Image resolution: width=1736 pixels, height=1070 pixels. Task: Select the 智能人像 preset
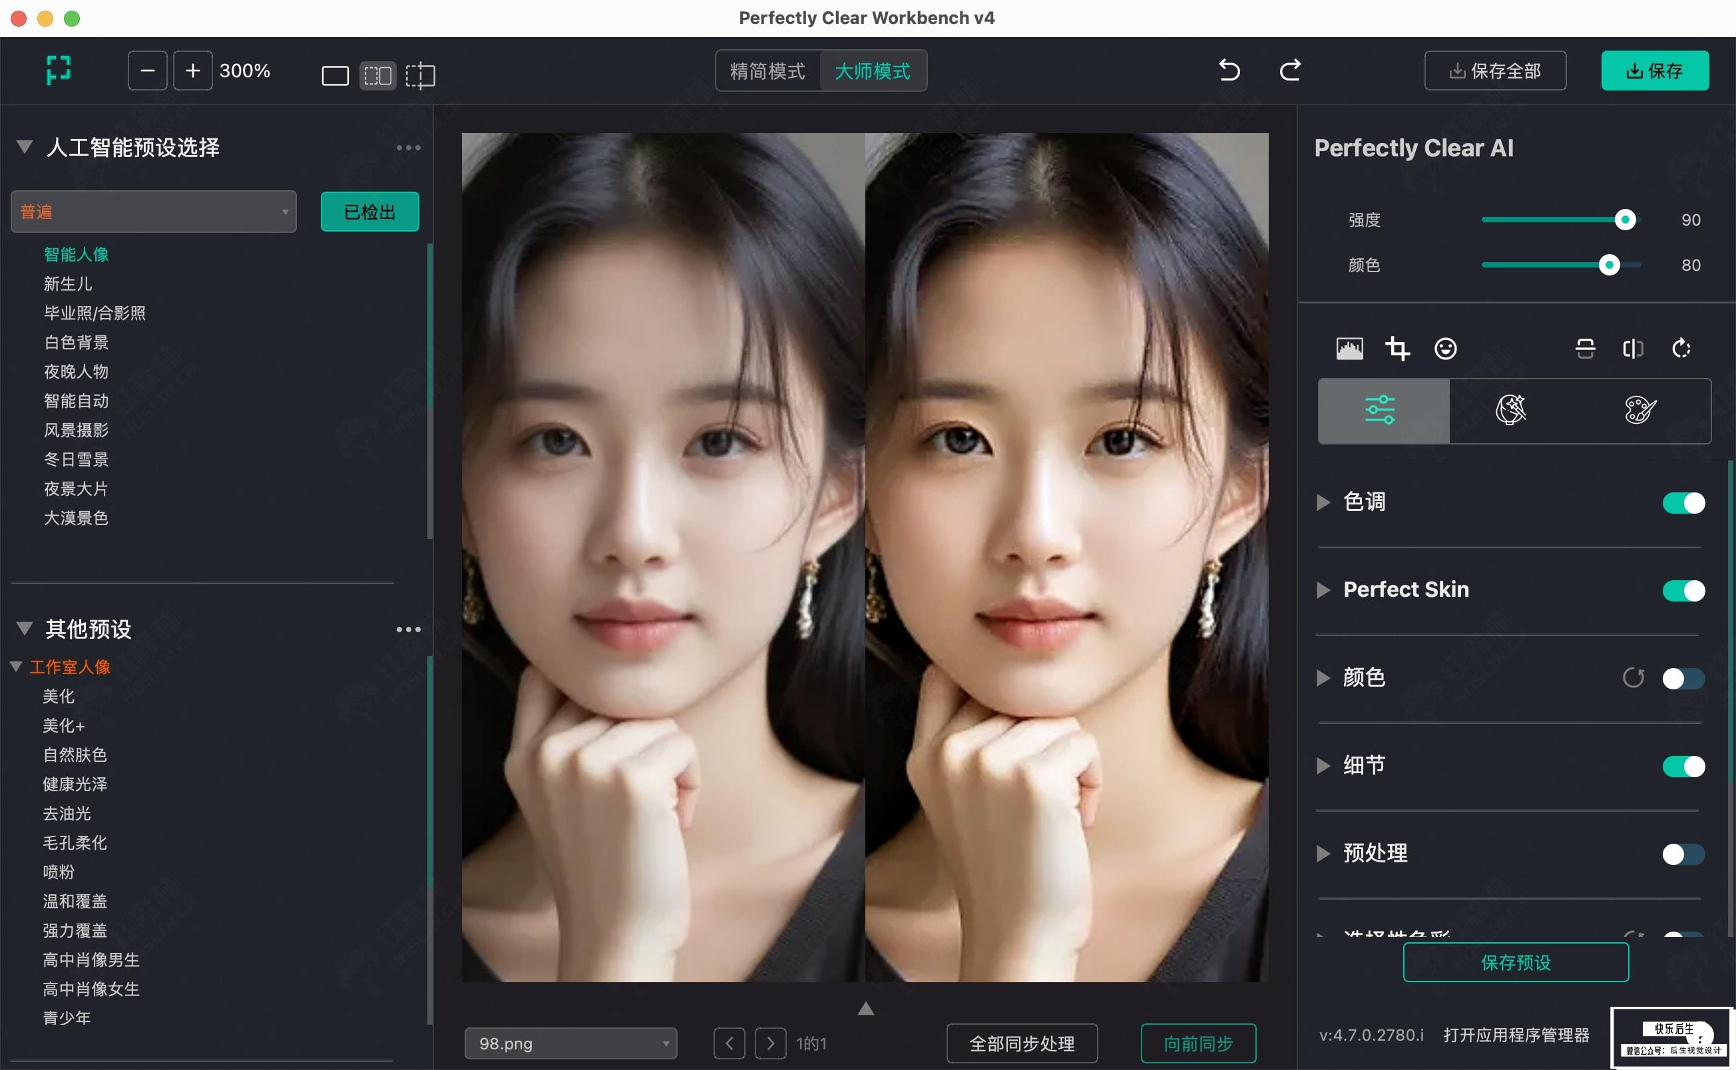(77, 254)
